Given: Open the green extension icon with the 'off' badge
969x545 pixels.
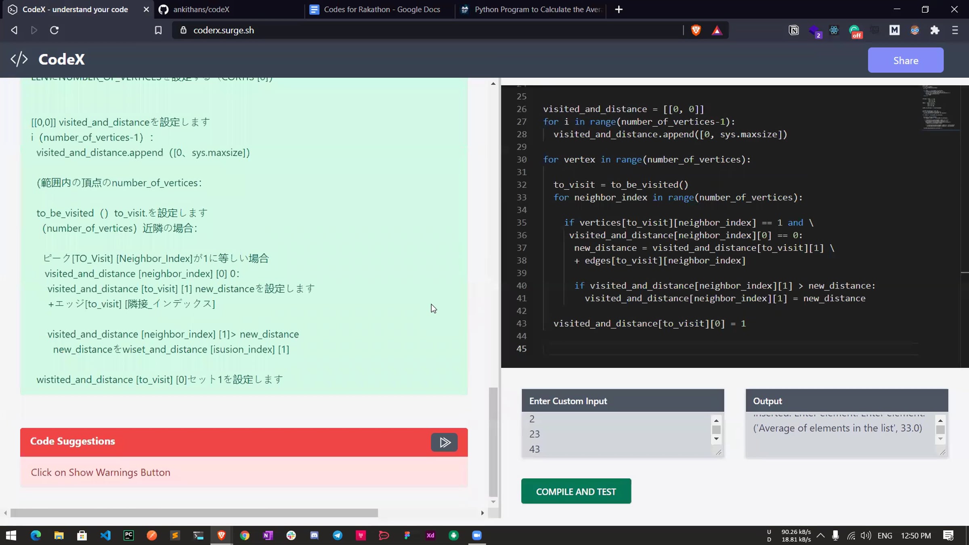Looking at the screenshot, I should point(855,31).
